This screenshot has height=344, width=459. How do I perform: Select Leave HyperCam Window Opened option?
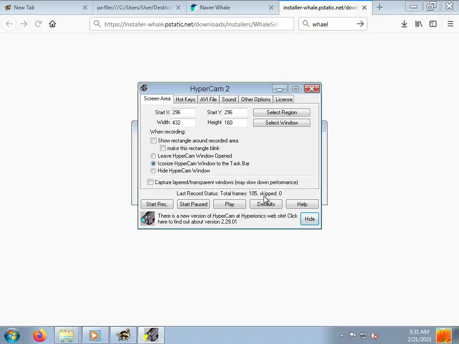coord(153,156)
